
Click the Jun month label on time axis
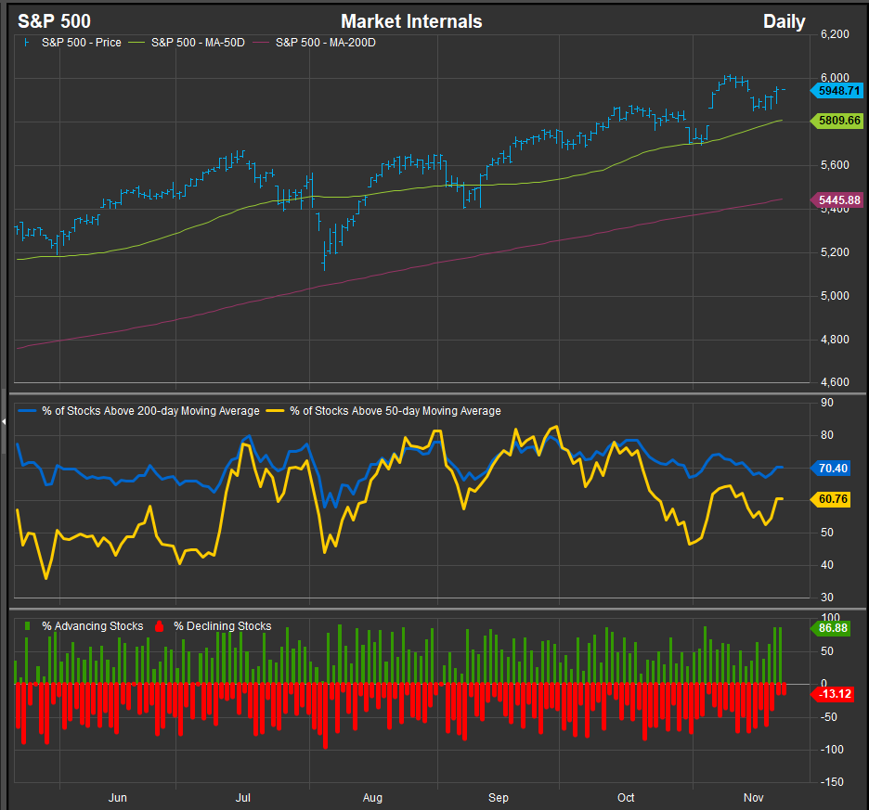(x=118, y=798)
